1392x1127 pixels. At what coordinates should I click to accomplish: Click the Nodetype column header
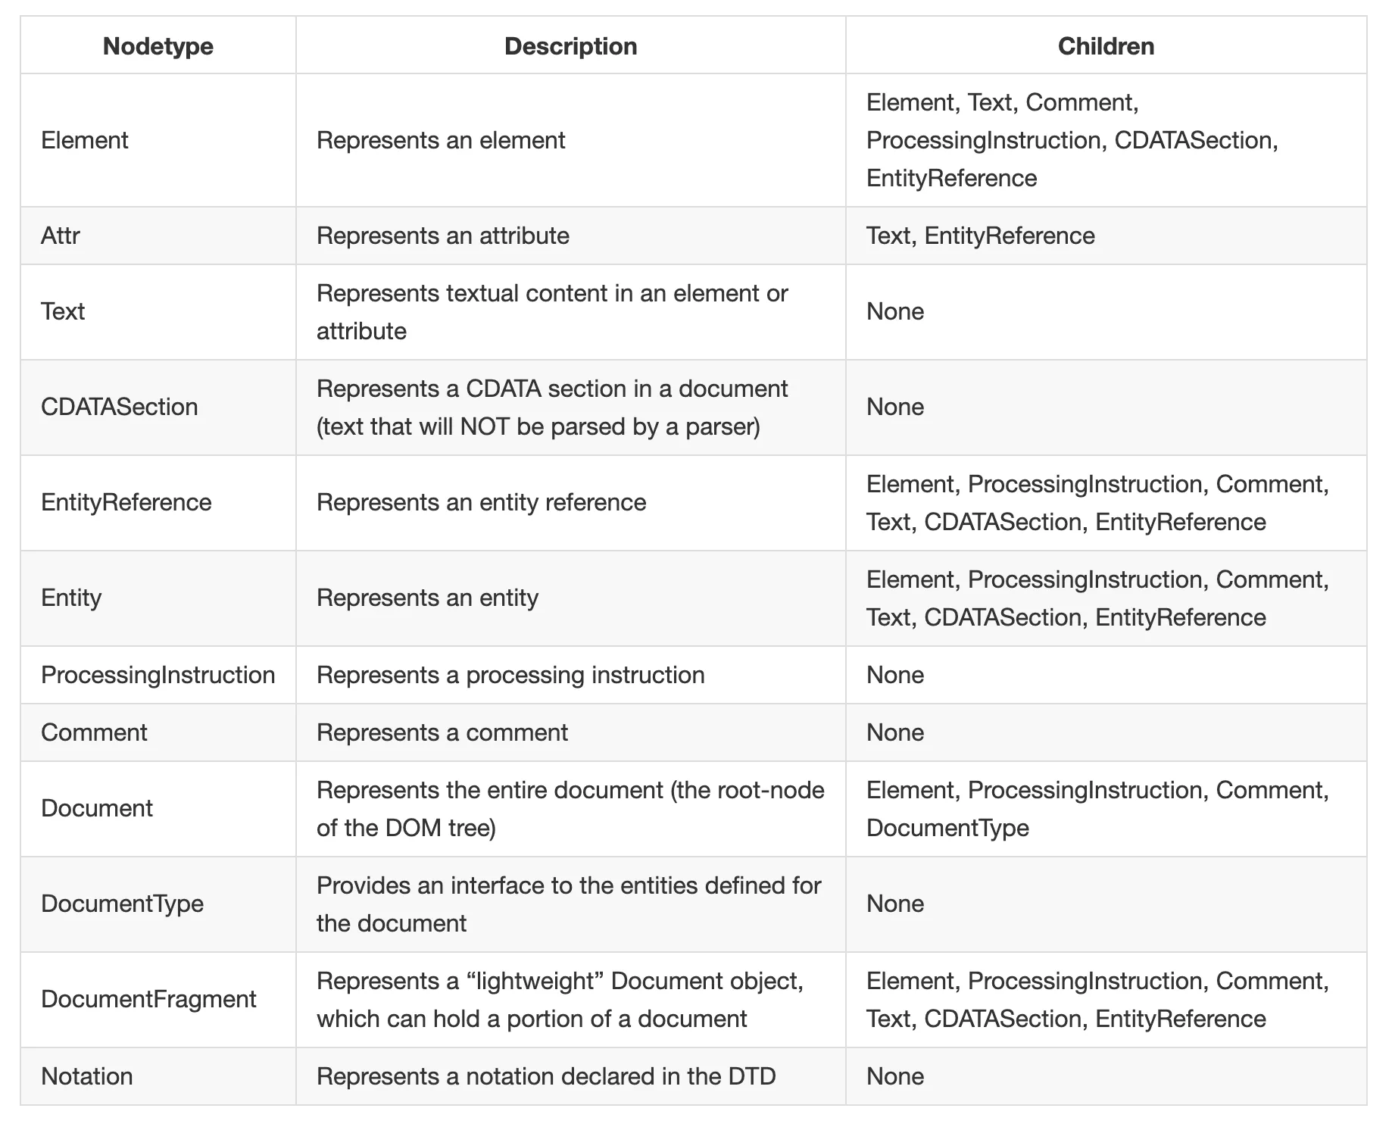click(x=158, y=46)
